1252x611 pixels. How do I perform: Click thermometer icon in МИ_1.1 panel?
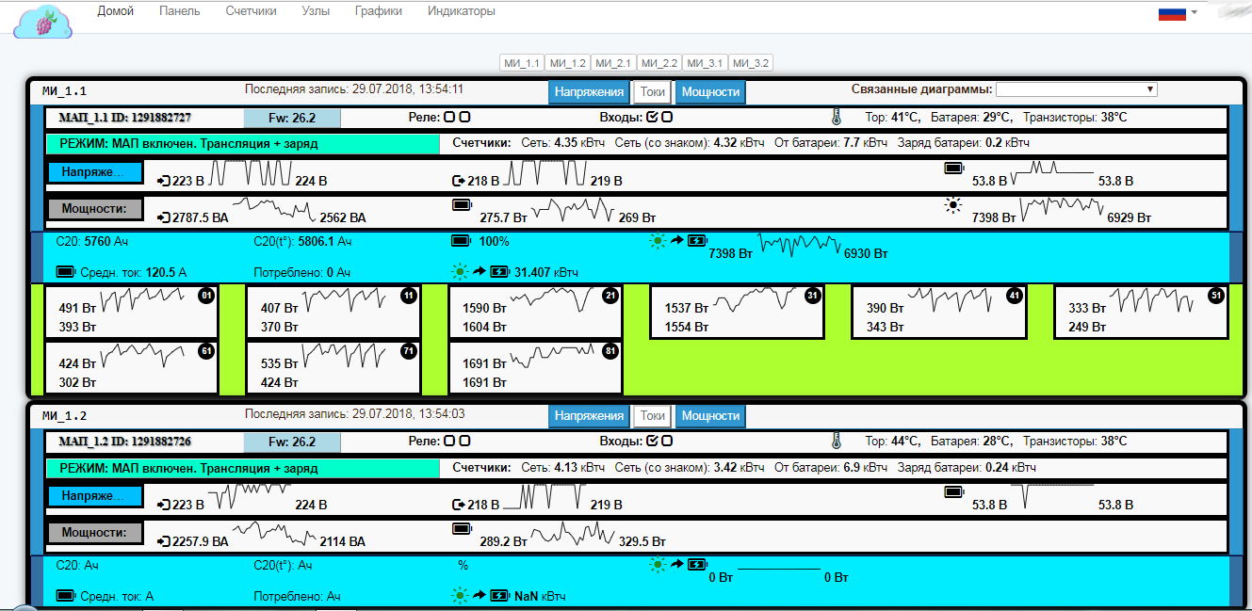836,118
